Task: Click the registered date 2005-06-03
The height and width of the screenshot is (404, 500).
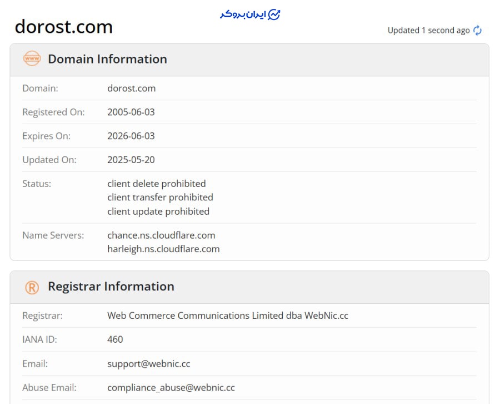Action: 131,112
